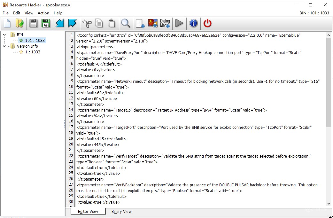Collapse the BIN tree node
This screenshot has width=333, height=218.
4,35
